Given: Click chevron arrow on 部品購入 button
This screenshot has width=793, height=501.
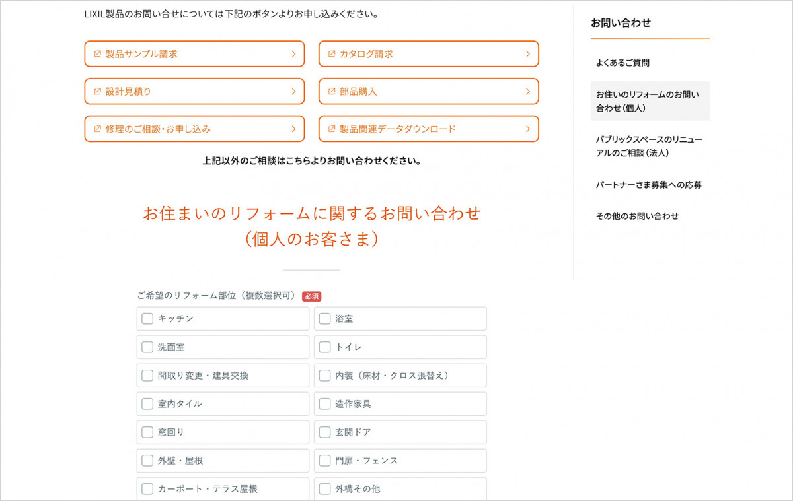Looking at the screenshot, I should (527, 92).
